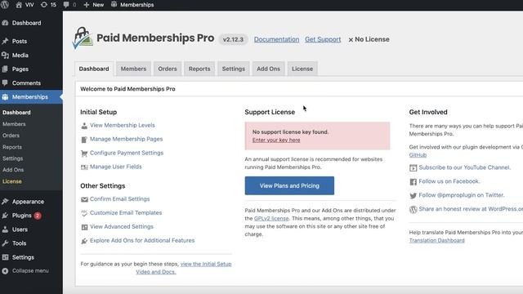Open the GitHub link
Screen dimensions: 523x294
click(418, 155)
